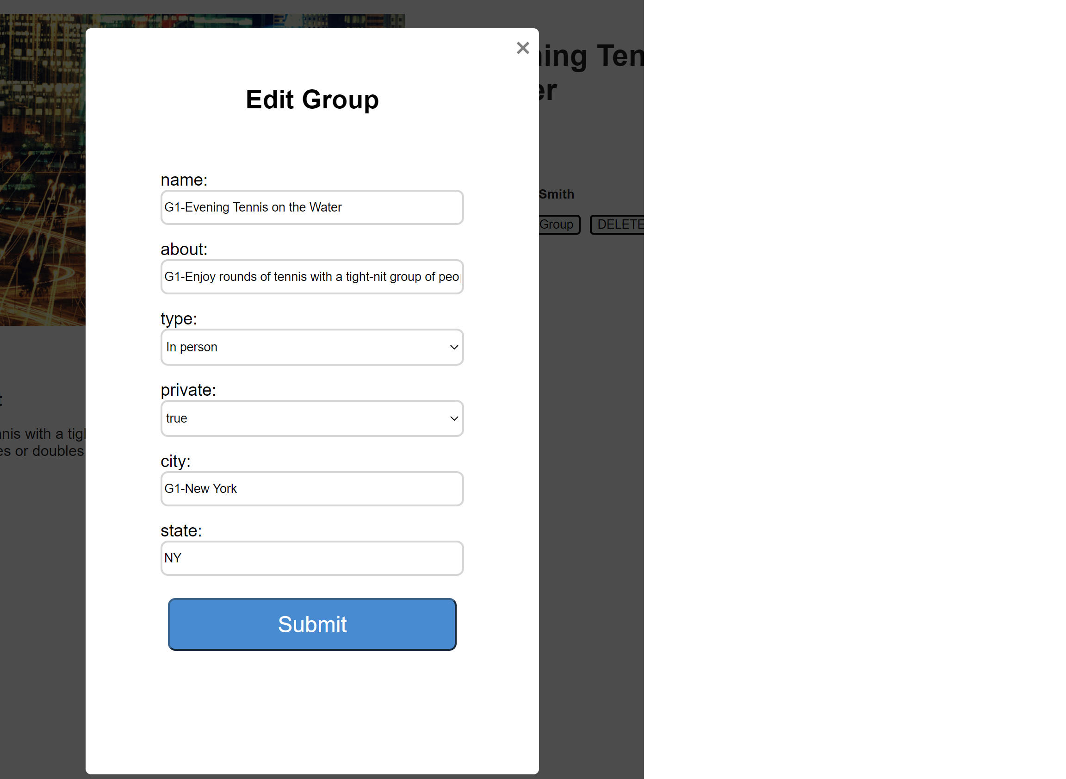
Task: Click the dimmed page background overlay
Action: (801, 424)
